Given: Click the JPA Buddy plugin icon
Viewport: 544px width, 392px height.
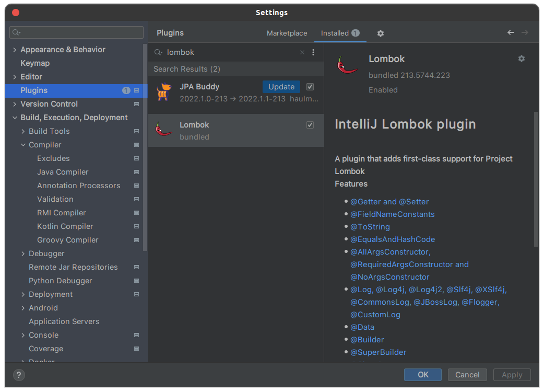Looking at the screenshot, I should pyautogui.click(x=164, y=91).
